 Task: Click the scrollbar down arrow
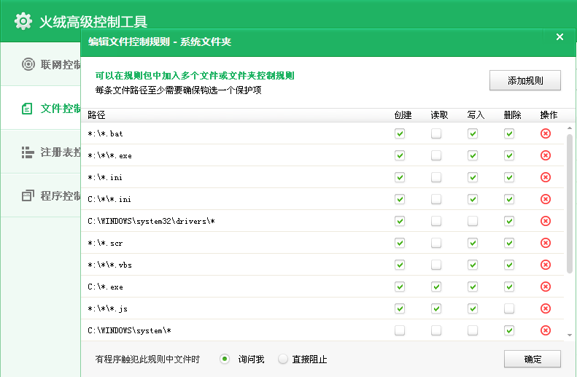569,335
